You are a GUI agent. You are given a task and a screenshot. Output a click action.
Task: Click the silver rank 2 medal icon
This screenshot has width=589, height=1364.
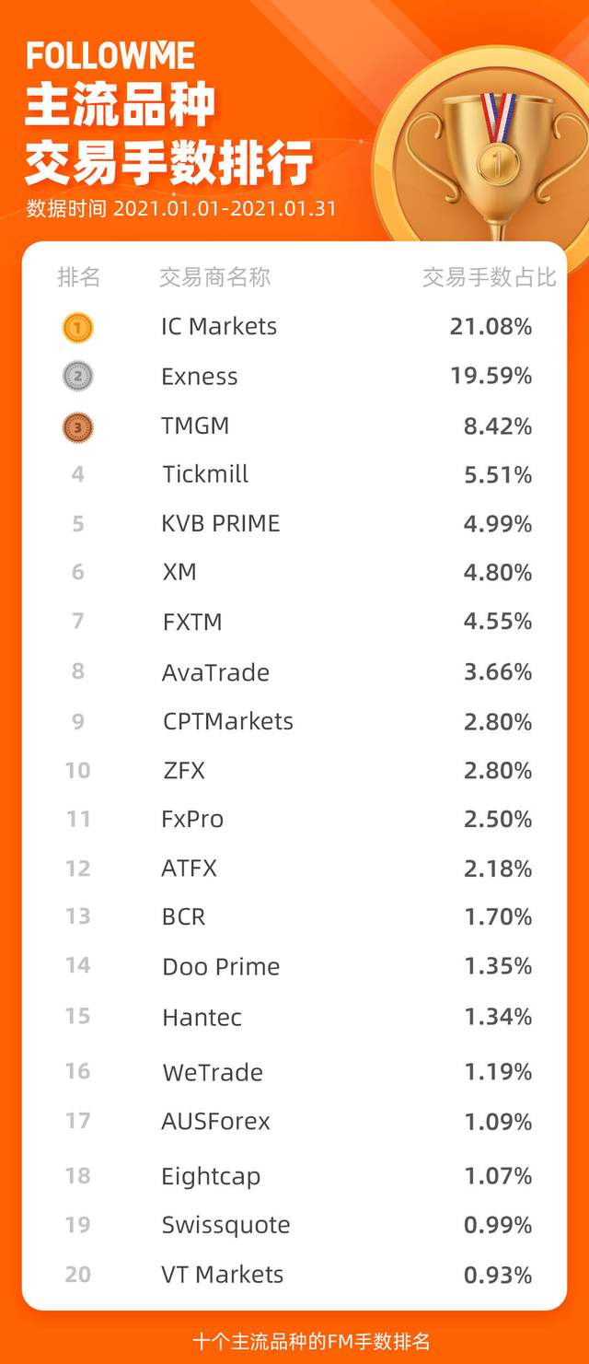click(x=78, y=376)
